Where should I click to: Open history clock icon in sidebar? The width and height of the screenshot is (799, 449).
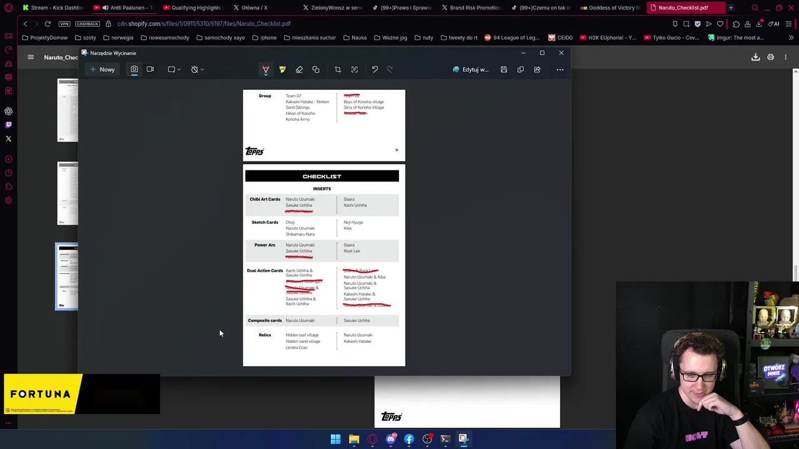click(x=9, y=173)
